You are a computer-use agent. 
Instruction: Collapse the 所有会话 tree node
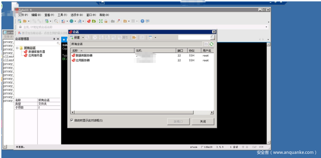point(17,48)
